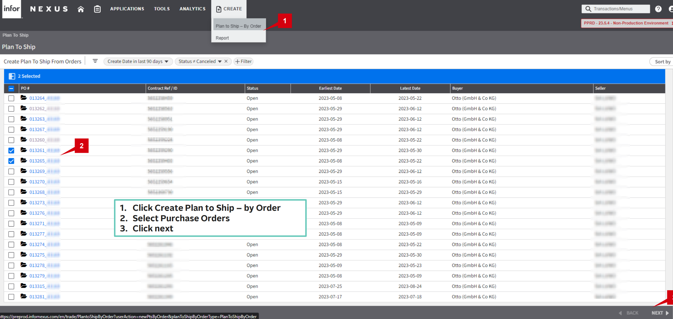The image size is (673, 319).
Task: Check the box for PO 013279
Action: [11, 276]
